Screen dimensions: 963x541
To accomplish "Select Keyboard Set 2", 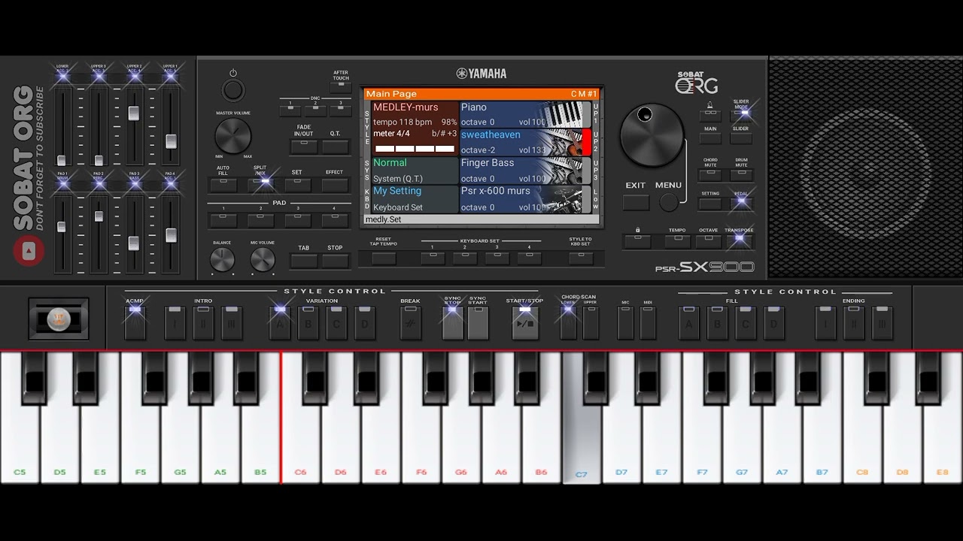I will (465, 258).
